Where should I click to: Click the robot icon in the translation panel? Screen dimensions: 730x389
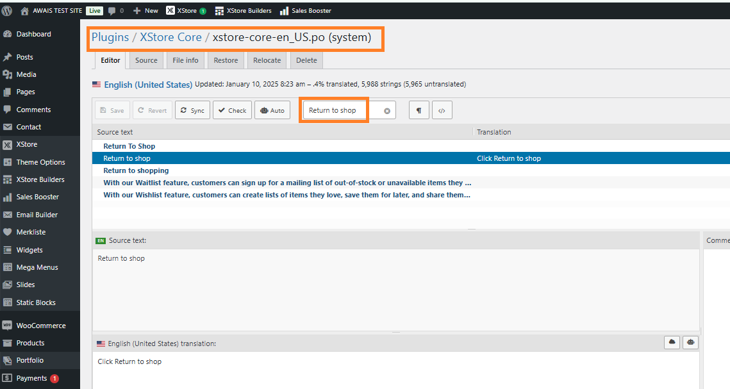[690, 342]
